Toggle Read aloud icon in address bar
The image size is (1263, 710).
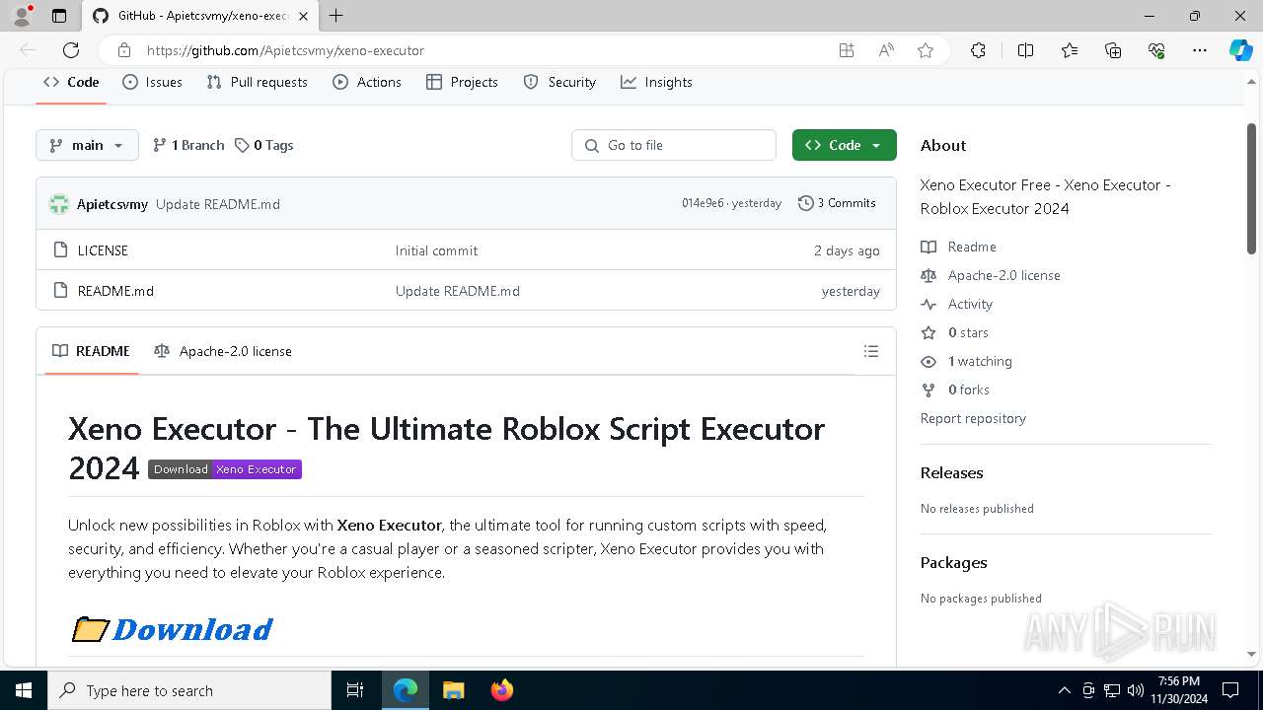coord(886,50)
